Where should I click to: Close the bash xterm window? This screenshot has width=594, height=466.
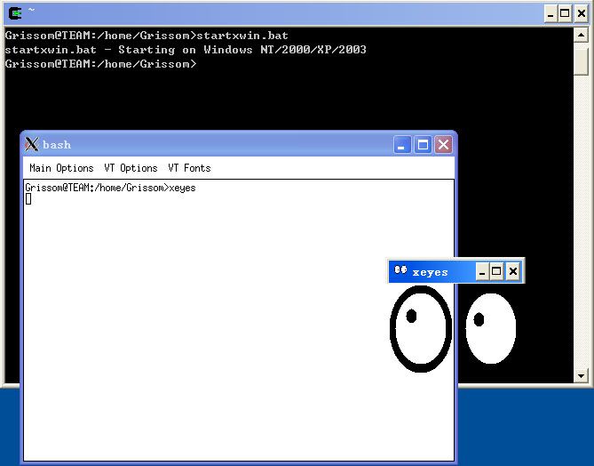pyautogui.click(x=443, y=145)
